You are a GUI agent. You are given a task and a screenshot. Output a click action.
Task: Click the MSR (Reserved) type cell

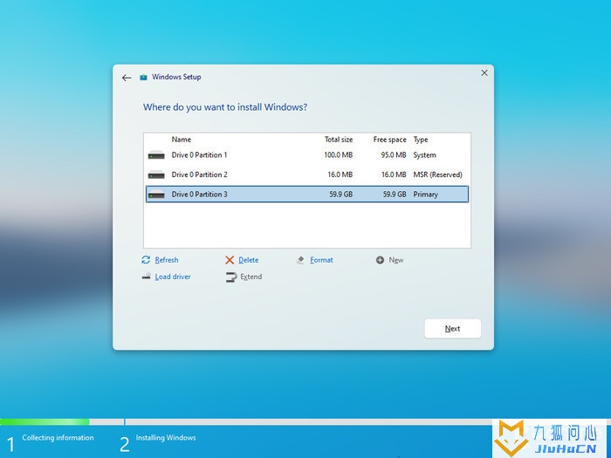437,174
